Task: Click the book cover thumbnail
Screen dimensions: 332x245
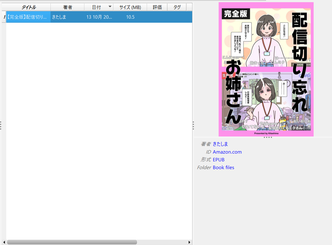Action: coord(266,69)
